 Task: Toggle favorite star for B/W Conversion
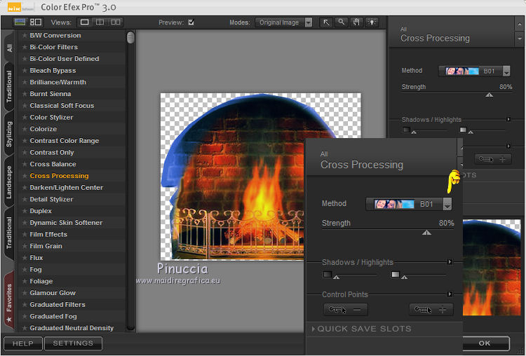(x=25, y=35)
